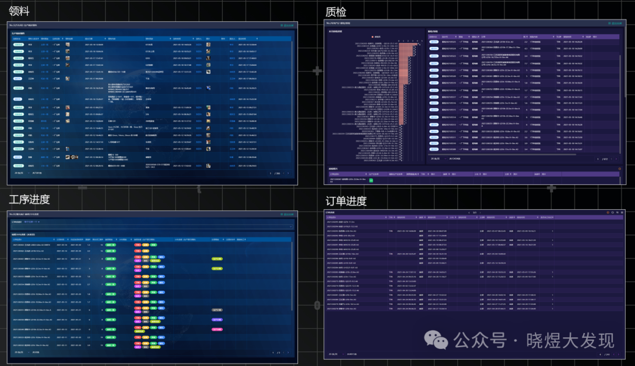Viewport: 635px width, 366px height.
Task: Click orange icon in 质检 lower panel header
Action: coord(619,169)
